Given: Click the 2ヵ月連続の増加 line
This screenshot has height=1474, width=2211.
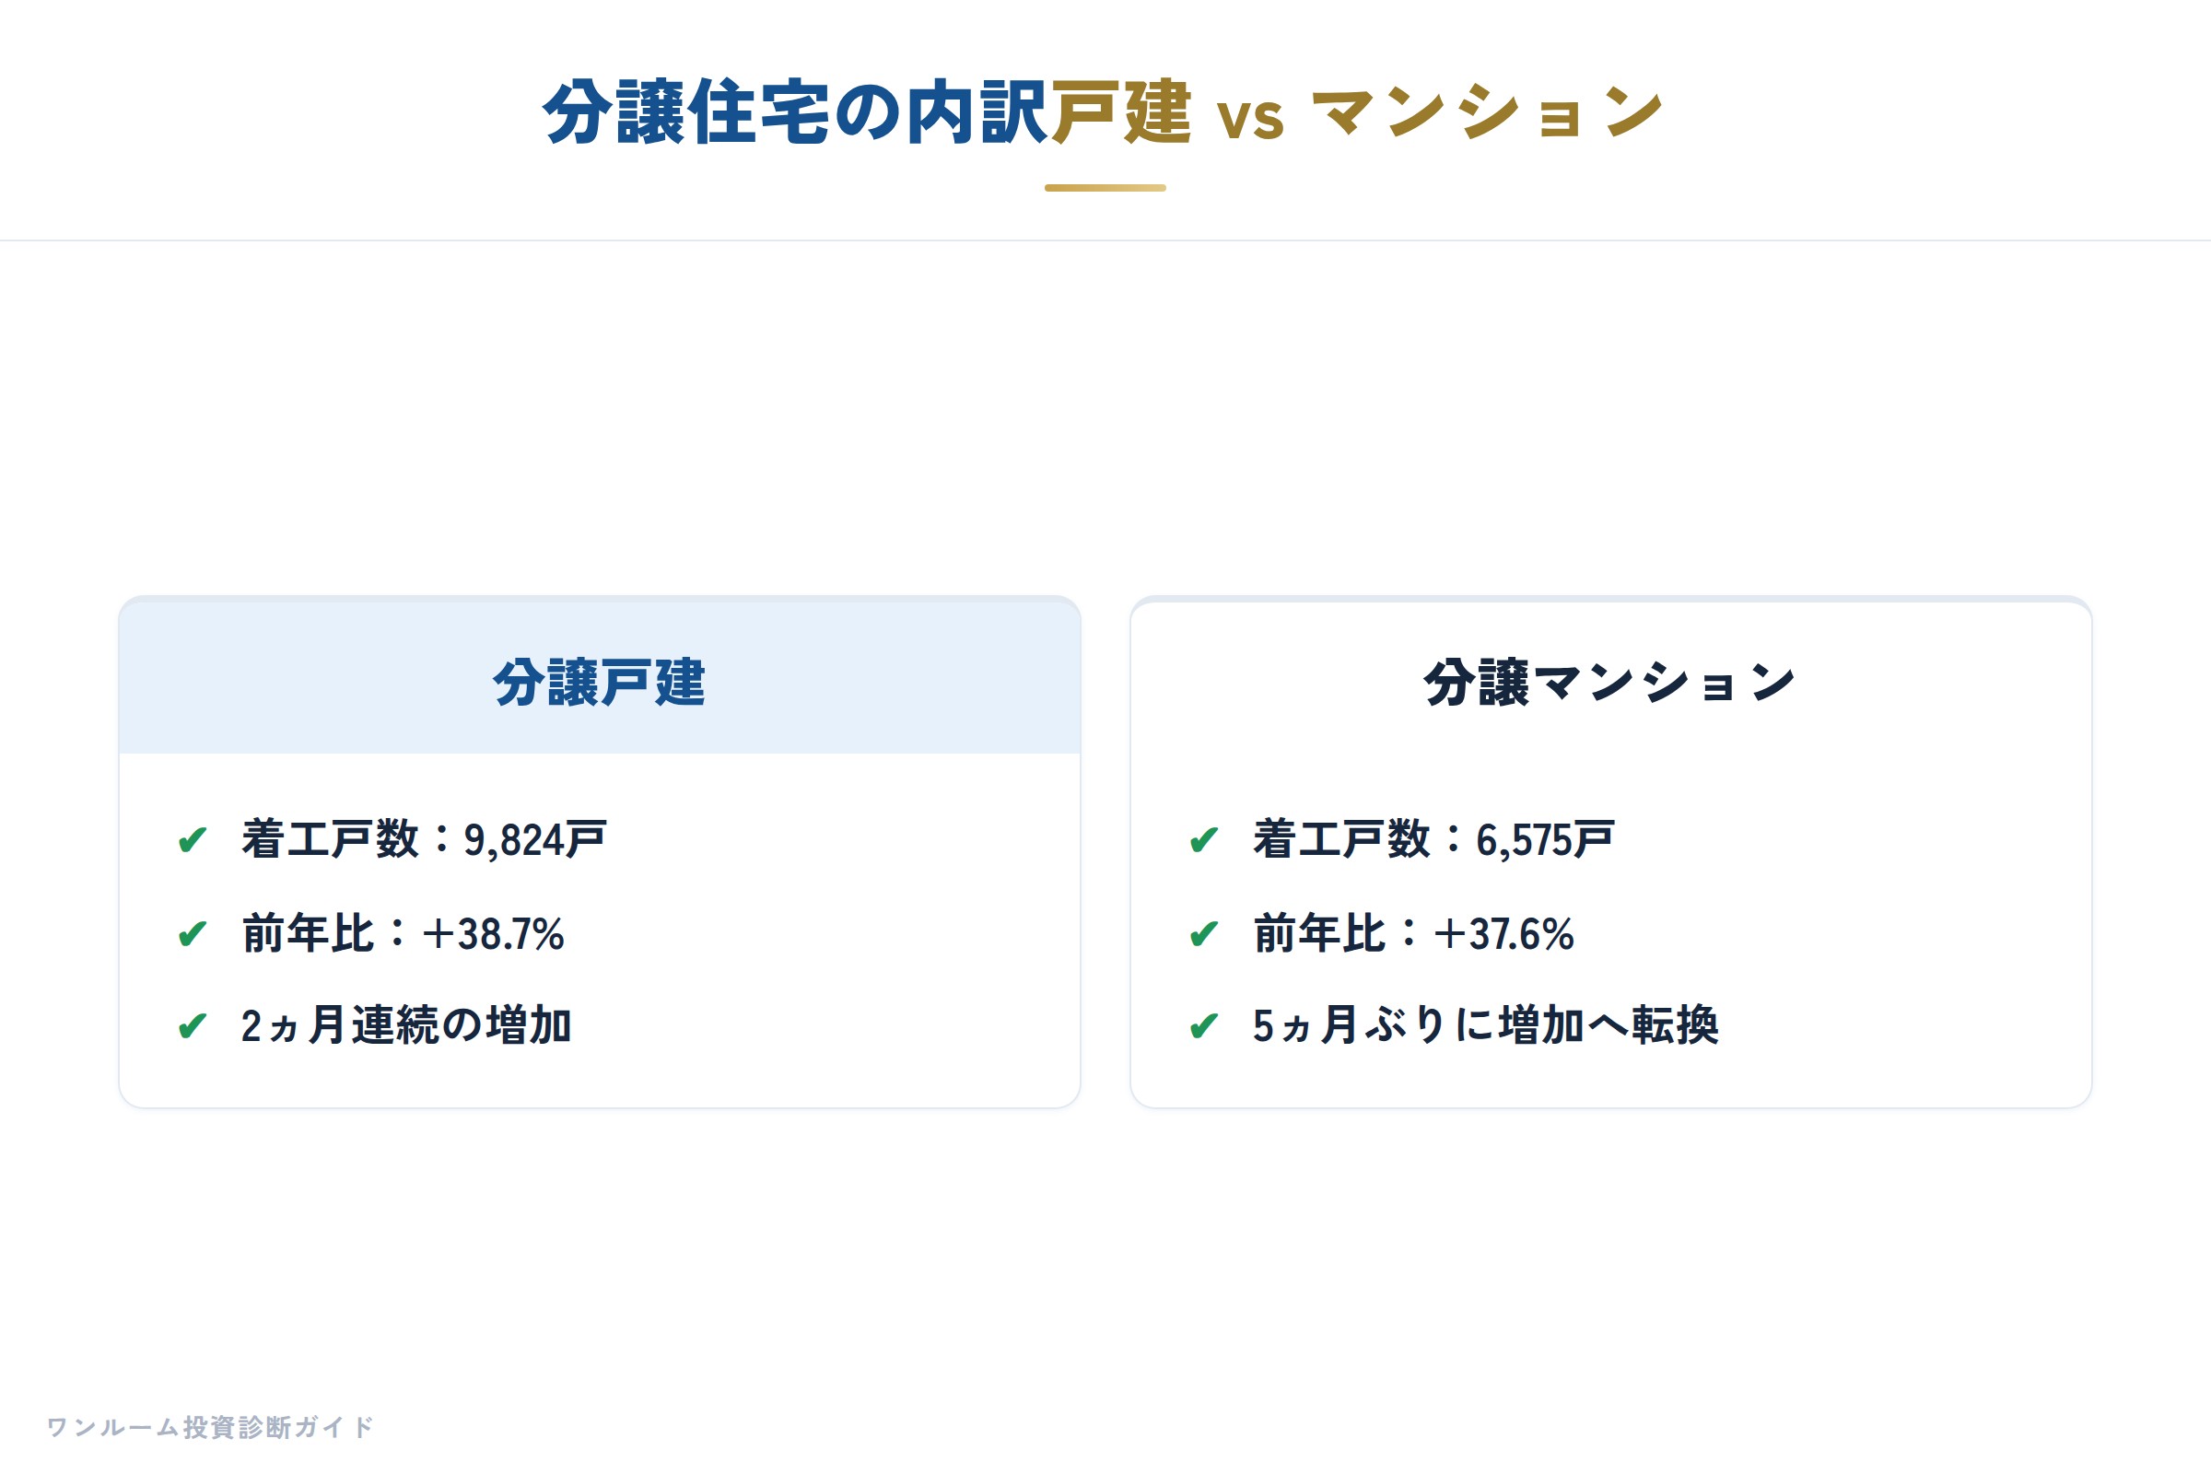Looking at the screenshot, I should pyautogui.click(x=406, y=1025).
